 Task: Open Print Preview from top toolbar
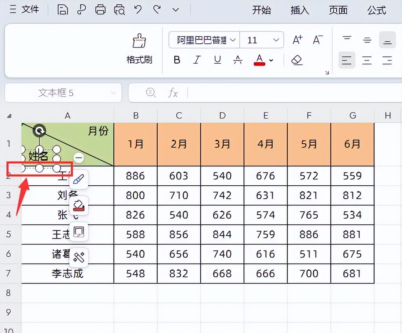119,10
